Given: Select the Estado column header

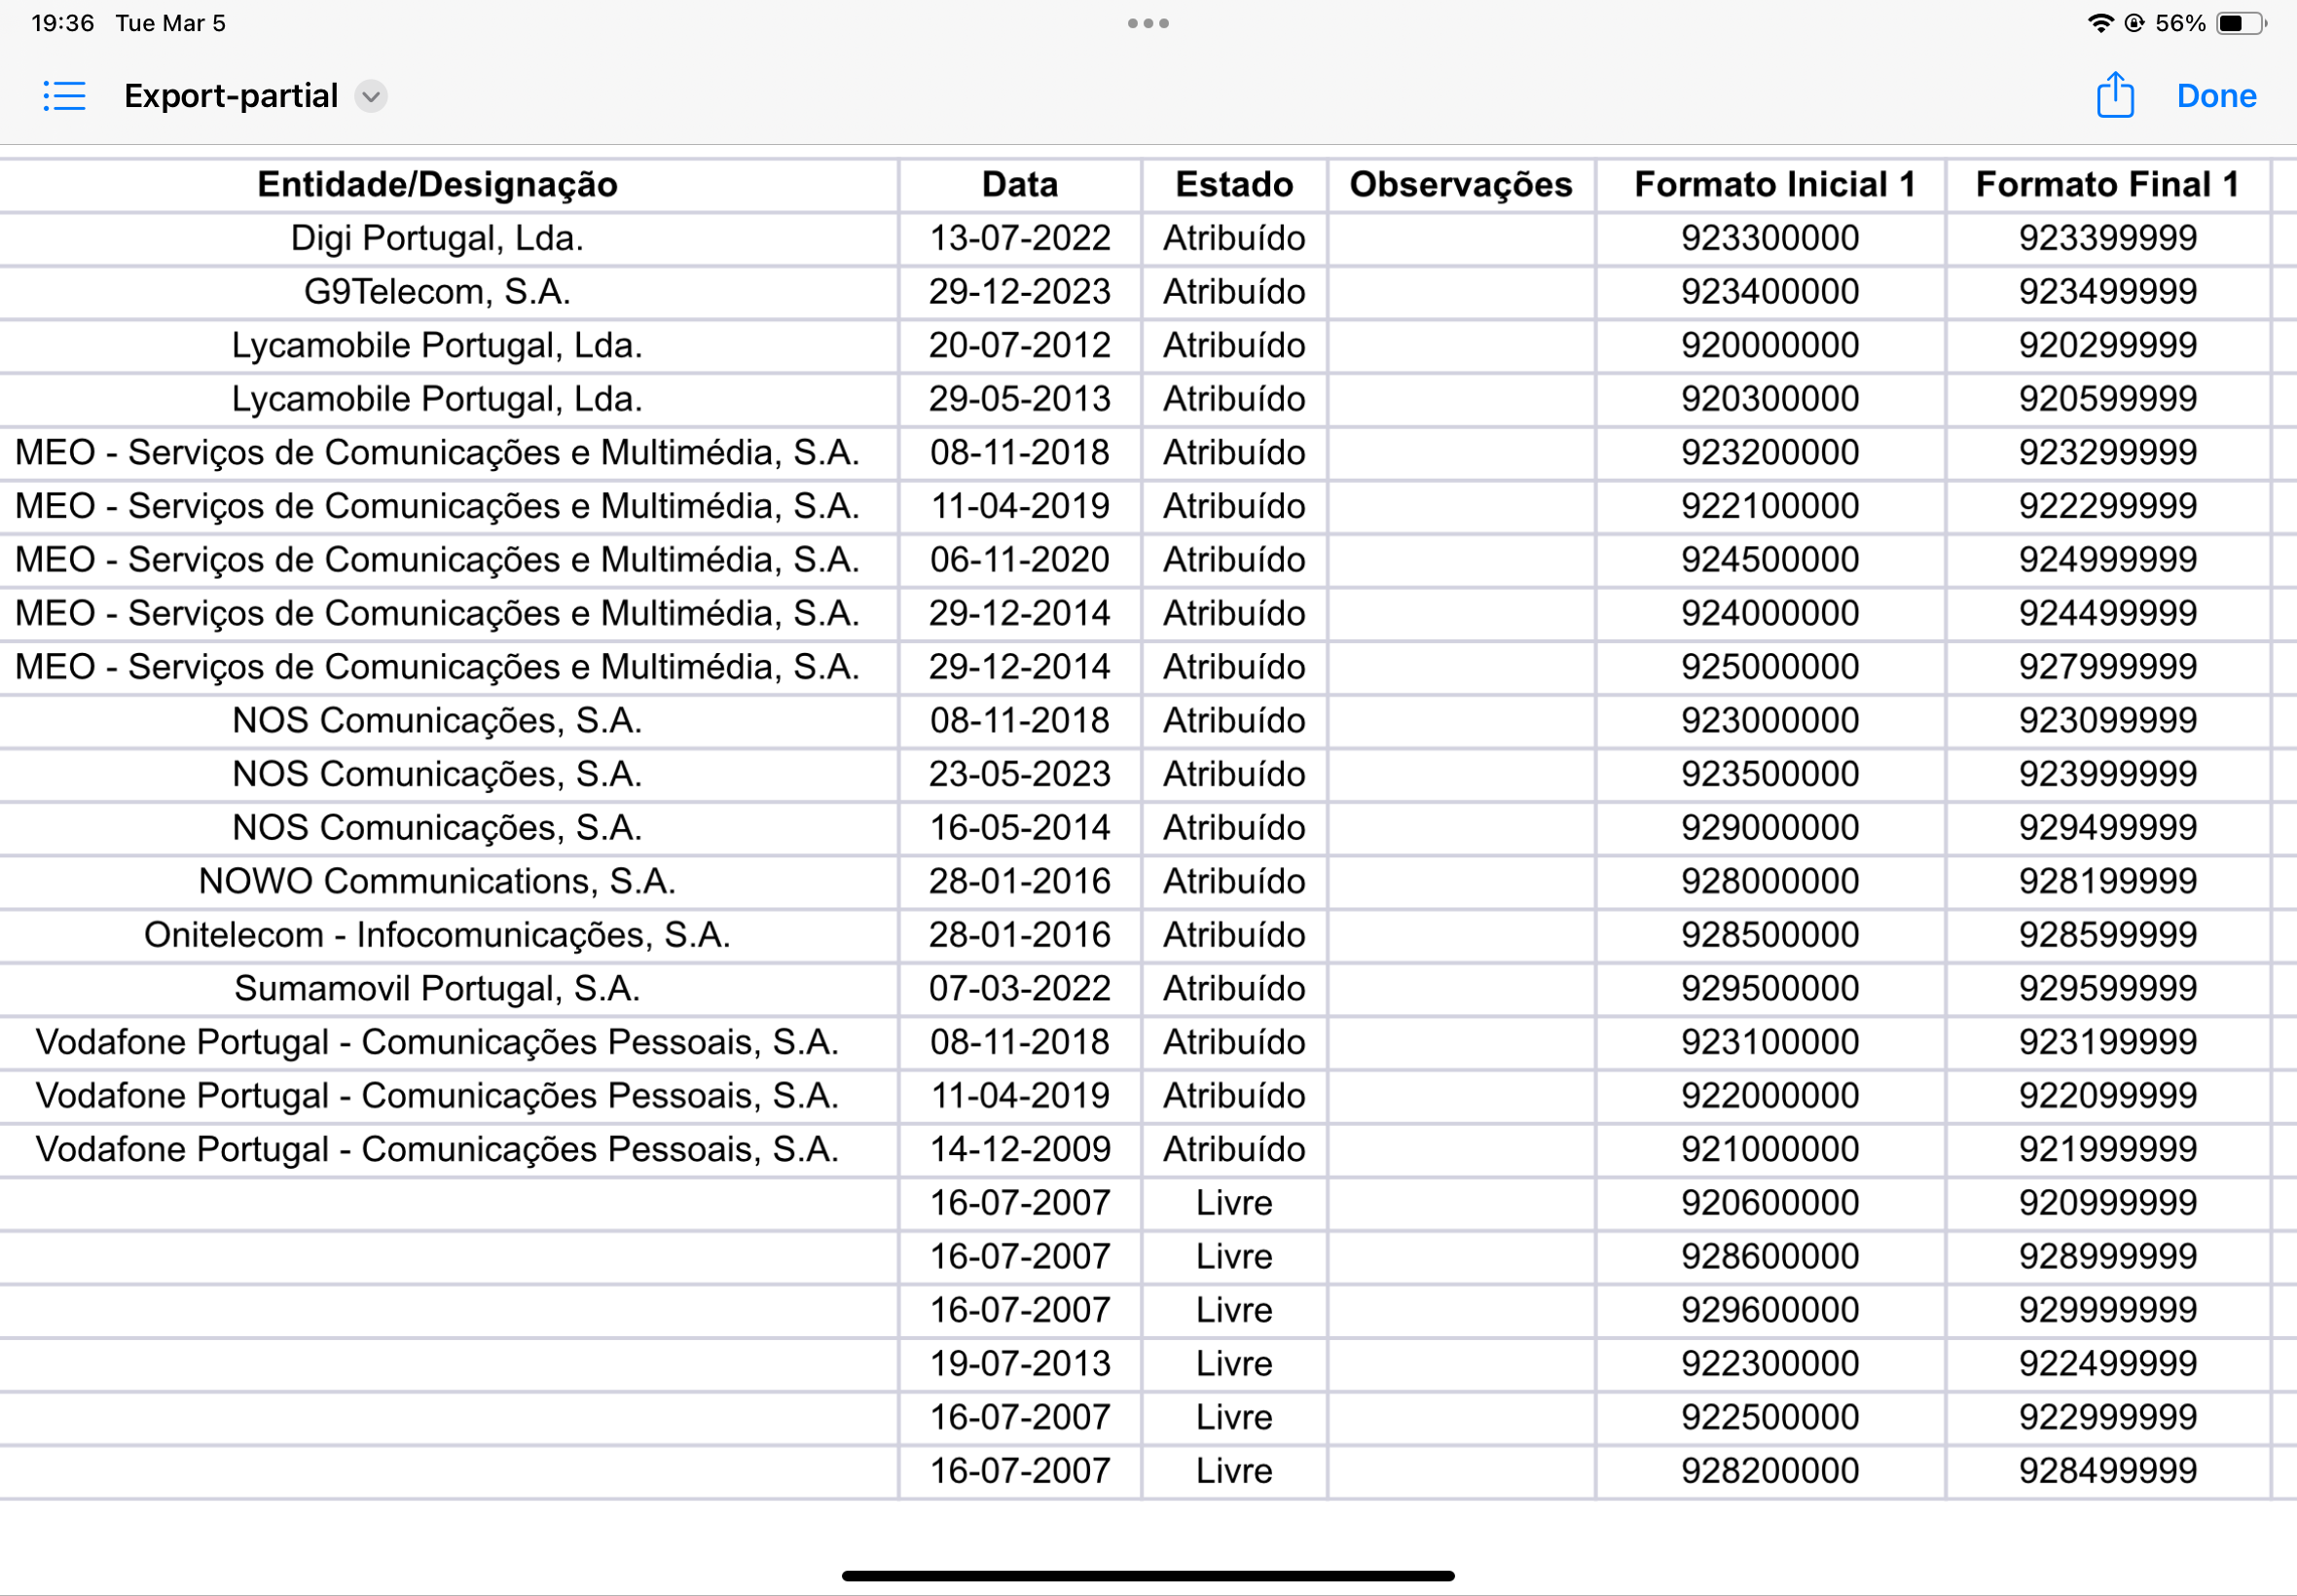Looking at the screenshot, I should click(1234, 185).
